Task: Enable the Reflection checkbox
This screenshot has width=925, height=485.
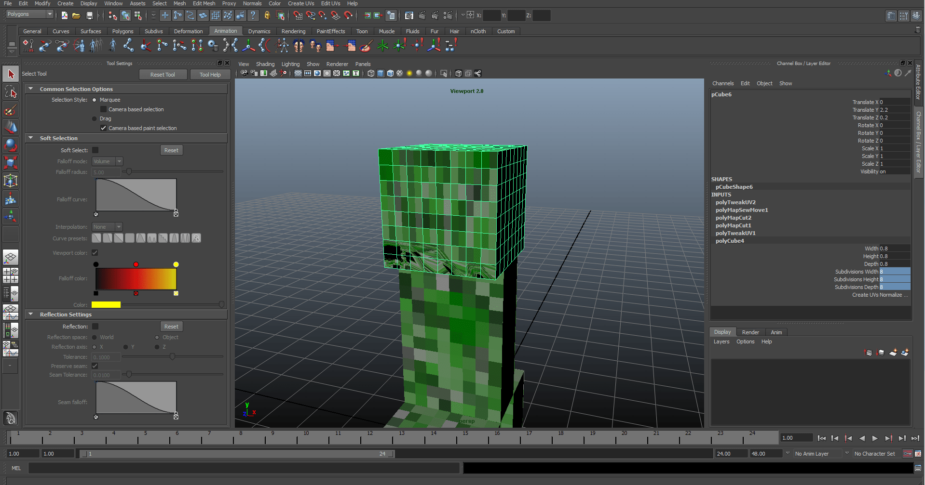Action: point(95,327)
